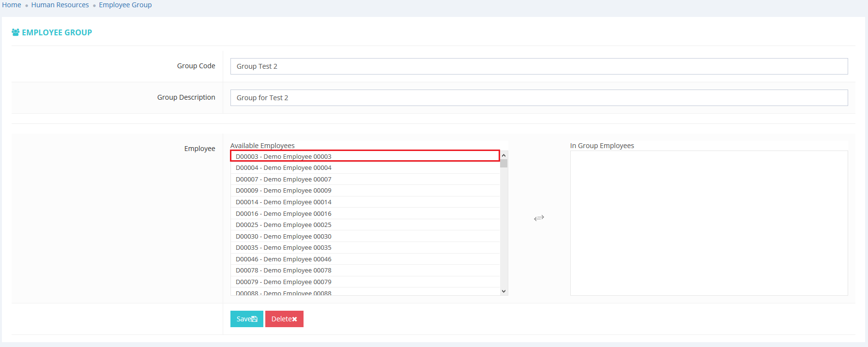Screen dimensions: 868x347
Task: Click the Employee Group heading users icon
Action: click(x=15, y=32)
